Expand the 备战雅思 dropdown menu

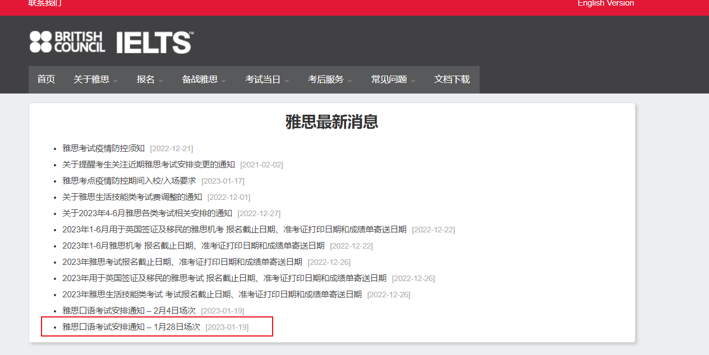point(204,80)
